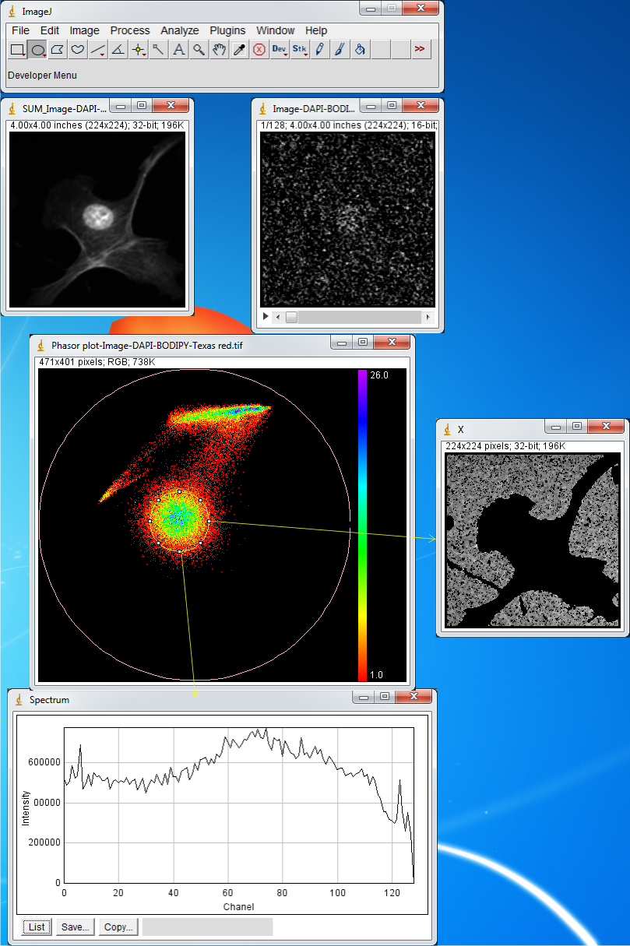Click the Intensity axis label in Spectrum plot

point(26,809)
